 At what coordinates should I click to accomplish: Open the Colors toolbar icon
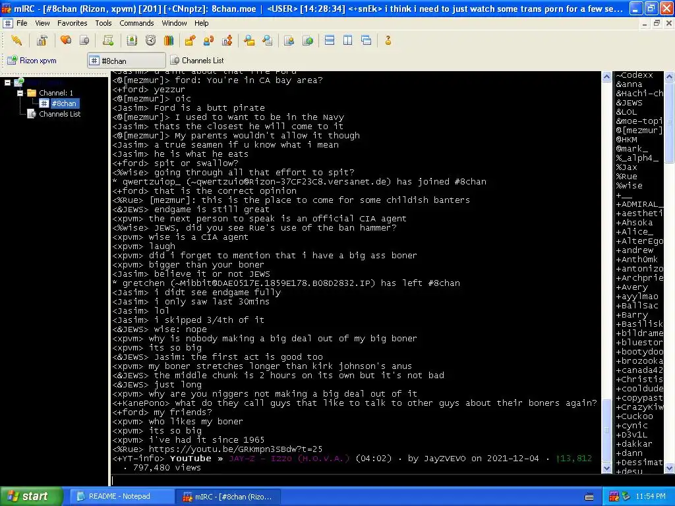(x=169, y=40)
